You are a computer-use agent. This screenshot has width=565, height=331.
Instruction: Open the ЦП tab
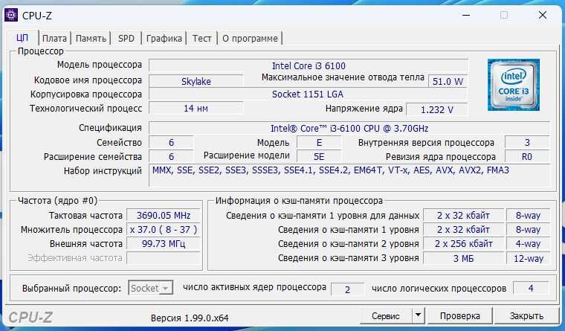coord(22,38)
